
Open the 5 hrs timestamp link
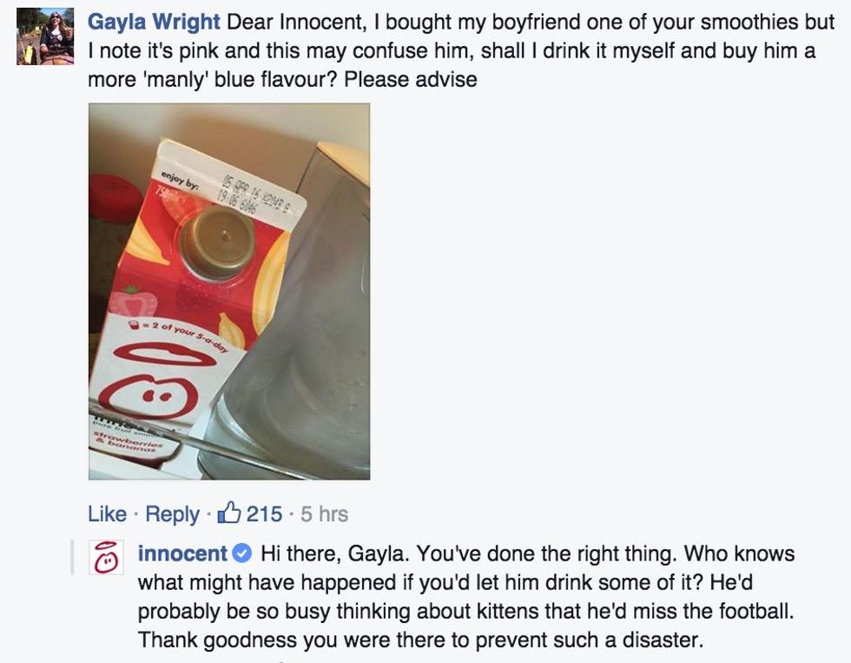tap(325, 514)
